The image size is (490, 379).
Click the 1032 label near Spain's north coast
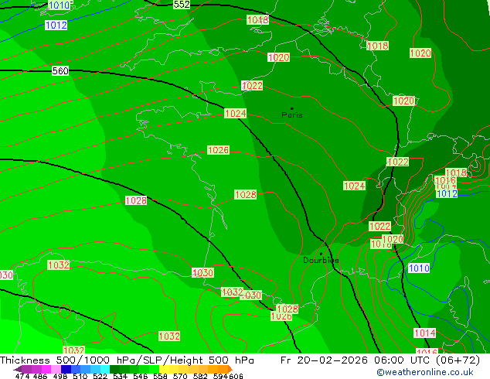point(59,265)
